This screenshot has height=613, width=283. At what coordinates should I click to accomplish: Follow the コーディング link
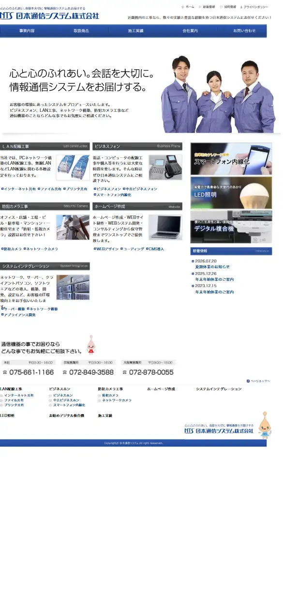(133, 249)
